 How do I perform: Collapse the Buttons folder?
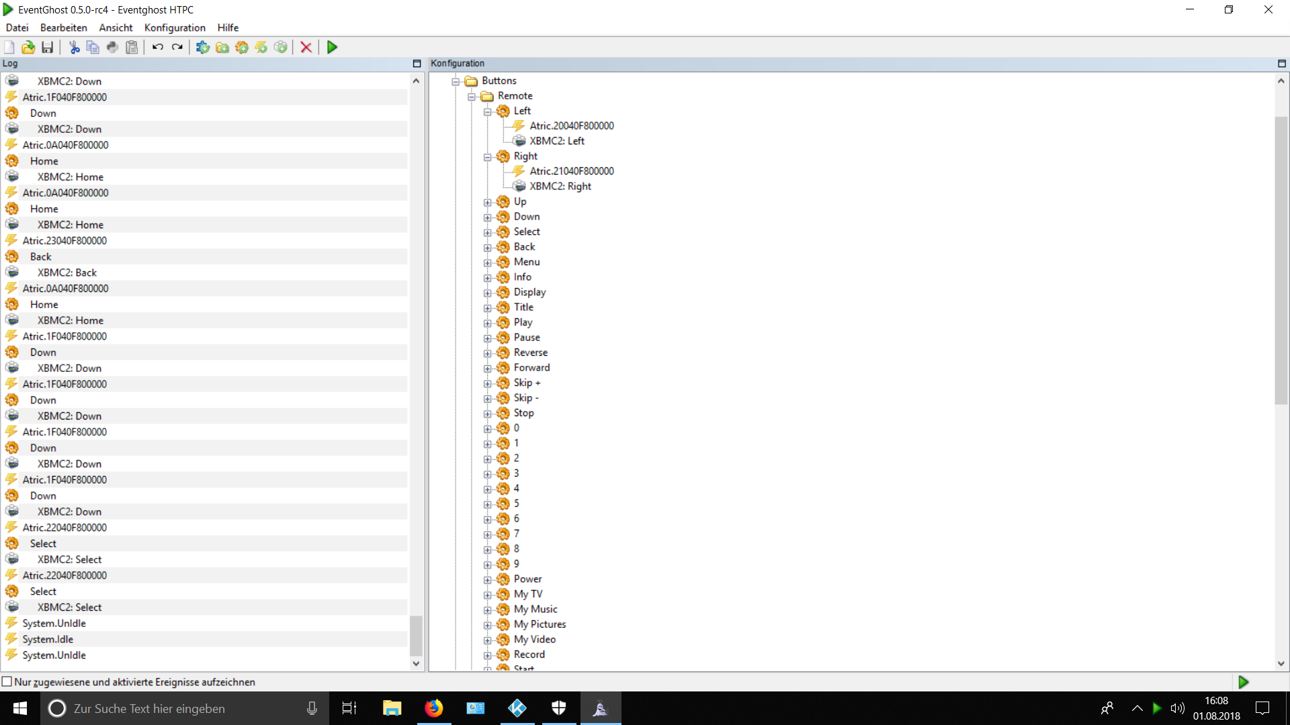[456, 81]
